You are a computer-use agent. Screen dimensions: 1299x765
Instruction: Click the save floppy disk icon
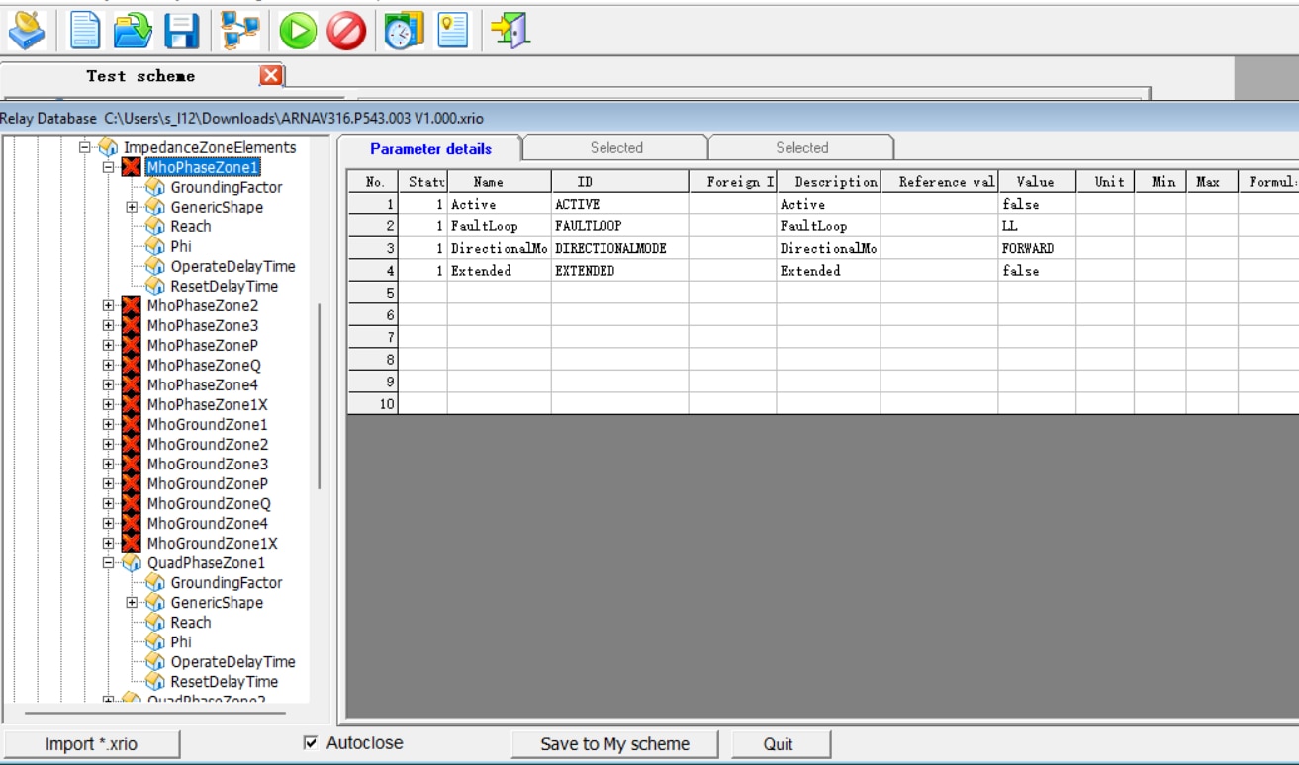point(182,31)
